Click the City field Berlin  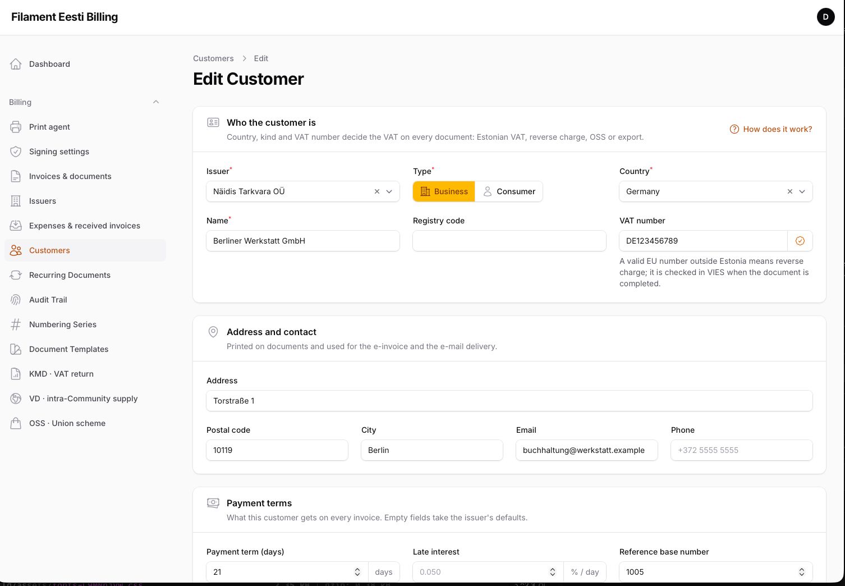[x=432, y=450]
